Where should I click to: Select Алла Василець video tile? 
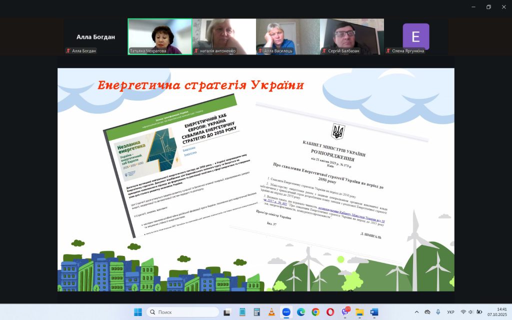[288, 36]
